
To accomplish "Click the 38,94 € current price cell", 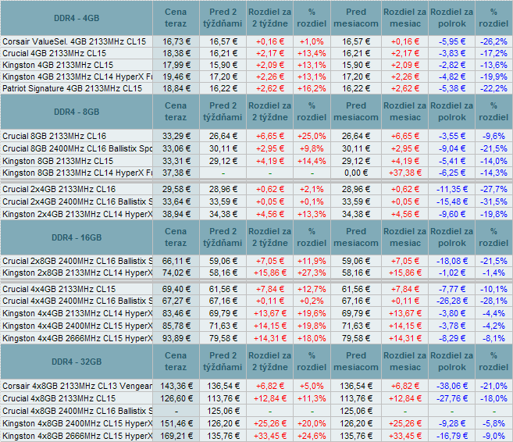I will pyautogui.click(x=176, y=214).
